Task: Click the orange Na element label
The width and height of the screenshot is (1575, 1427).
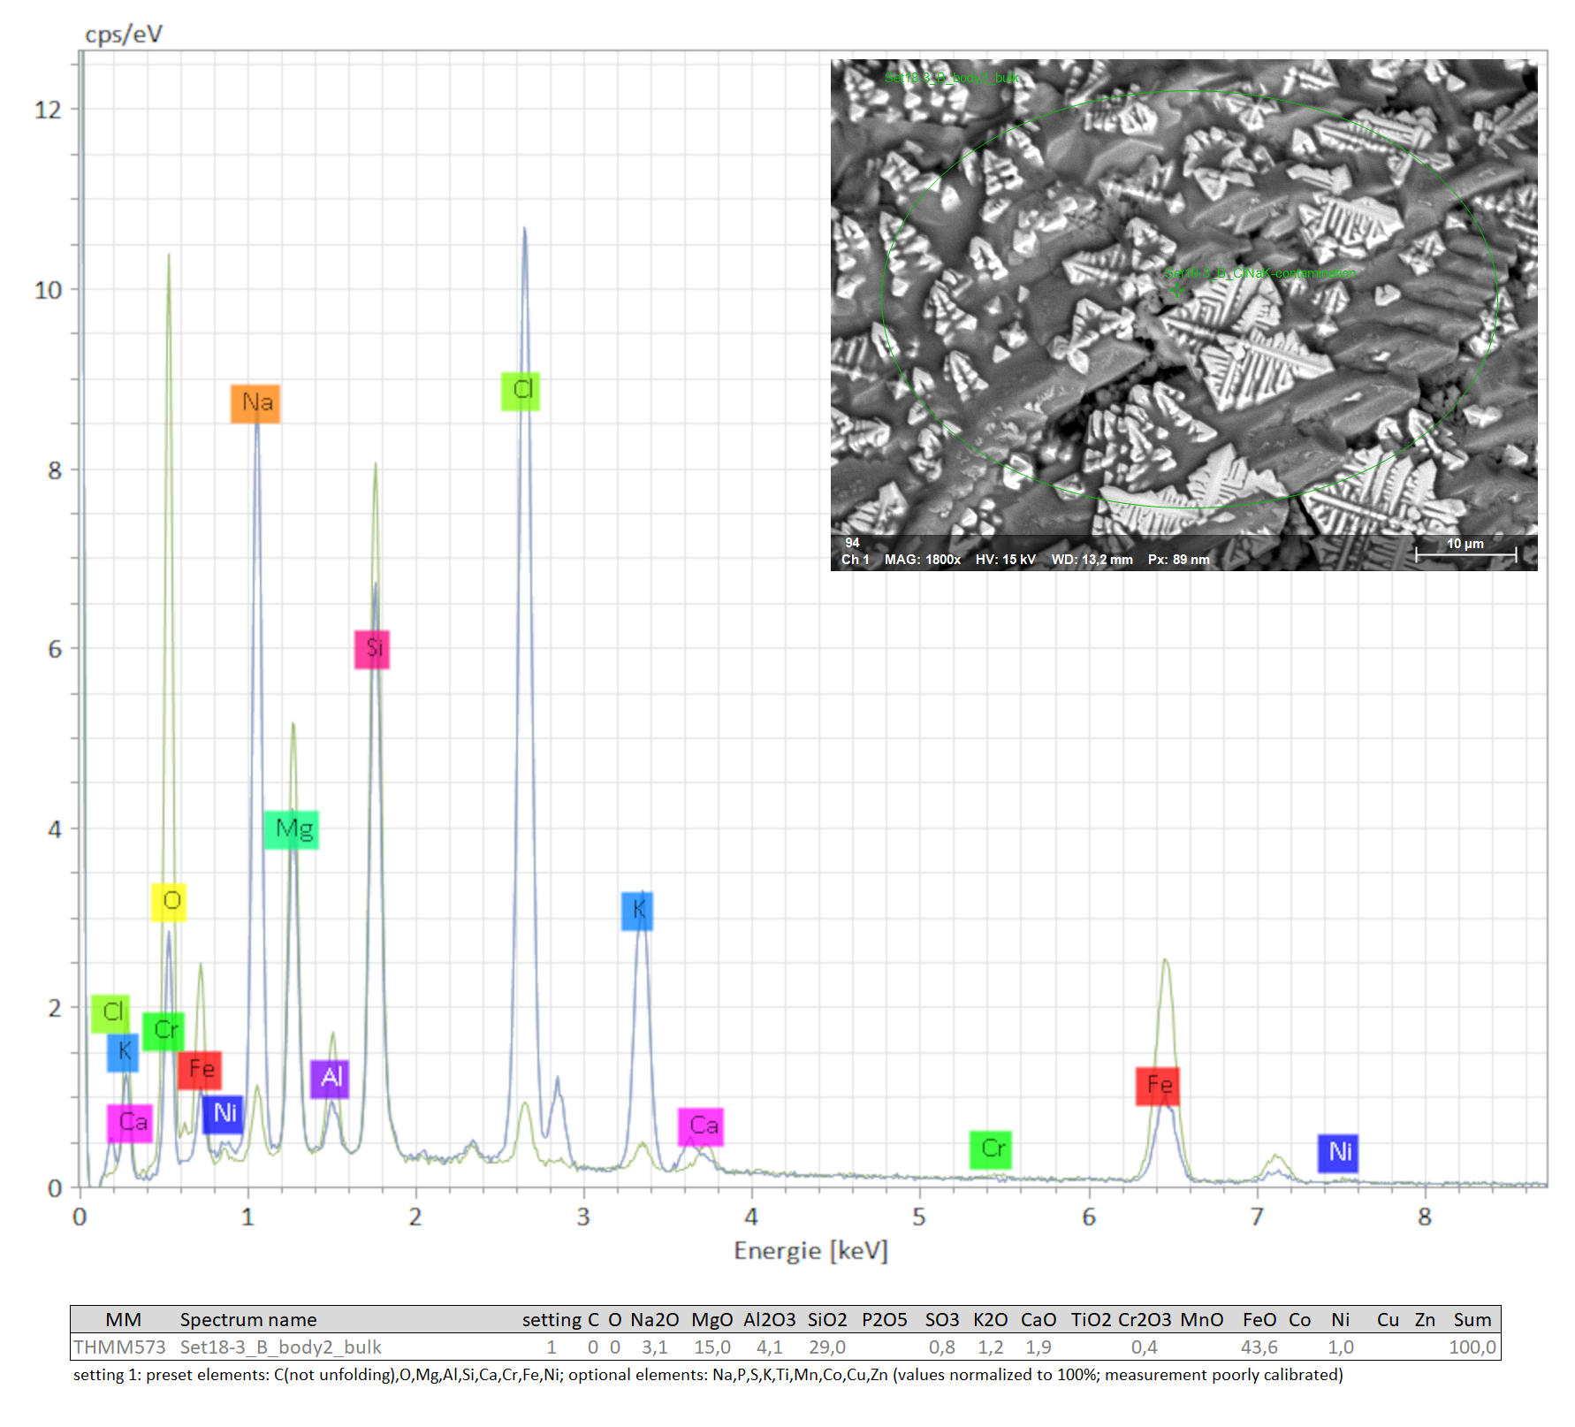Action: pos(255,403)
